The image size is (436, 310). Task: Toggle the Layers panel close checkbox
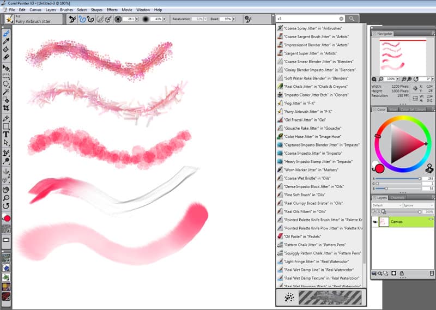(374, 198)
